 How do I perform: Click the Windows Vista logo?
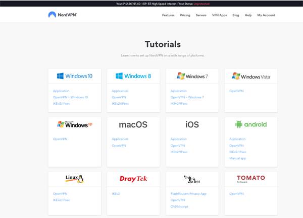point(251,76)
